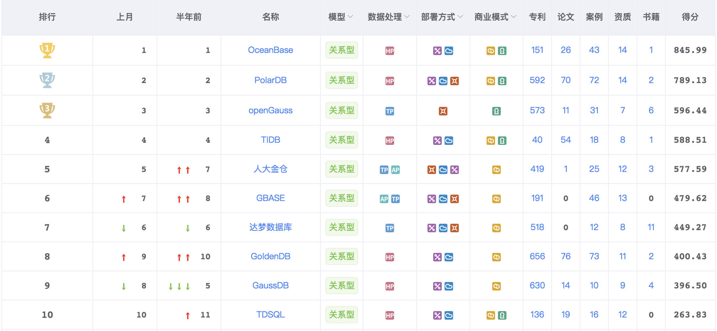The width and height of the screenshot is (717, 331).
Task: Click GBASE's qualification count 13
Action: pyautogui.click(x=623, y=198)
